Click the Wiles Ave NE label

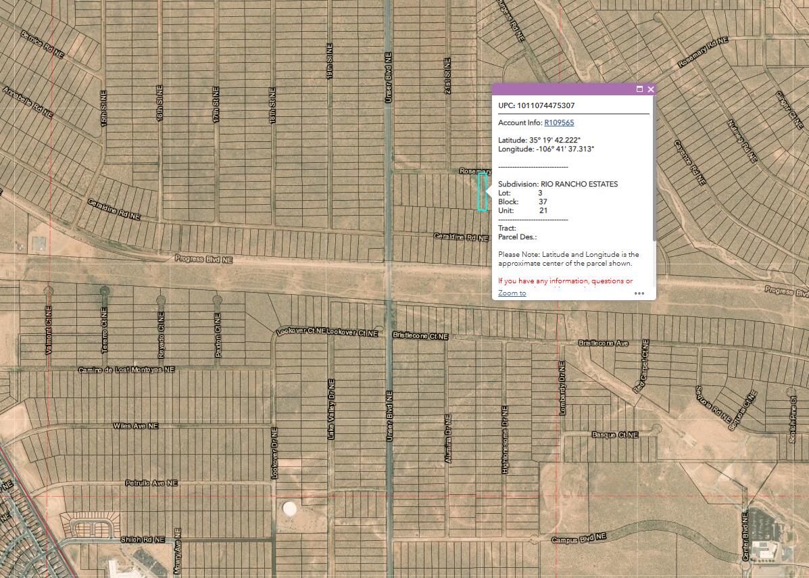(136, 427)
